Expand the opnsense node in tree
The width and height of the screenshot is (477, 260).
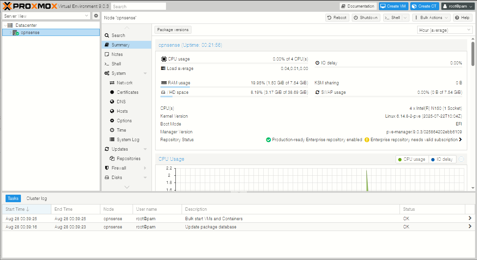[x=10, y=32]
